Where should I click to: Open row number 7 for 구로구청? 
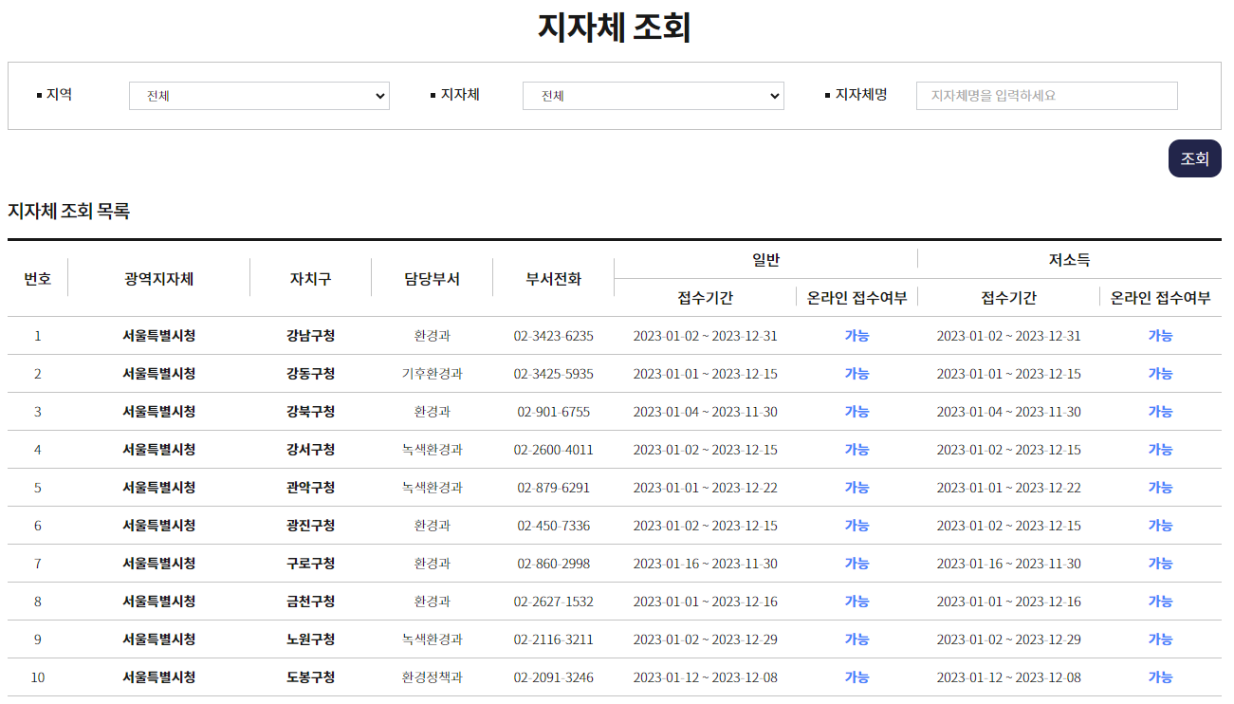pos(38,563)
